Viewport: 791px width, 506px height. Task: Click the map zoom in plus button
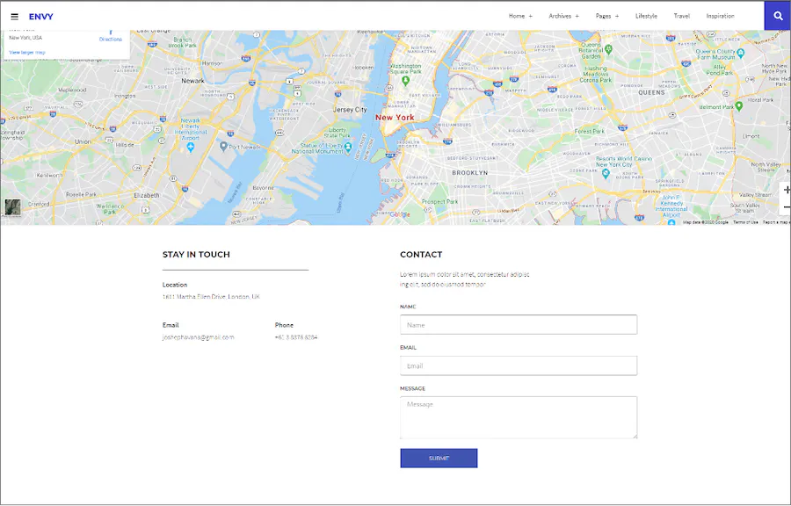click(x=786, y=190)
